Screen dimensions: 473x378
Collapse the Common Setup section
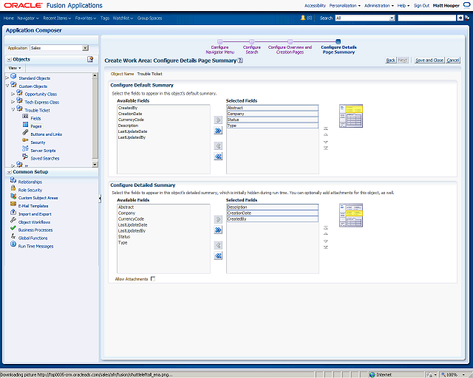click(9, 172)
